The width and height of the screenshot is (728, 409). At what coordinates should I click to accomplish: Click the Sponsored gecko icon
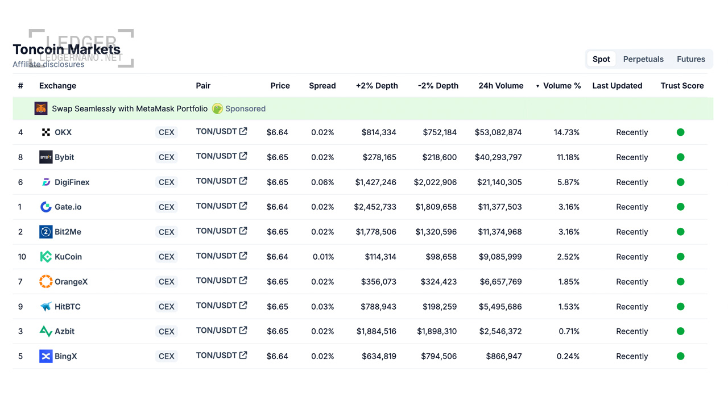217,108
